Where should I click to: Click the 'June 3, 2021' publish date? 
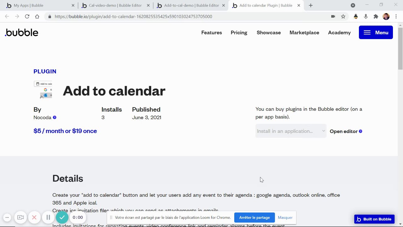pyautogui.click(x=146, y=117)
